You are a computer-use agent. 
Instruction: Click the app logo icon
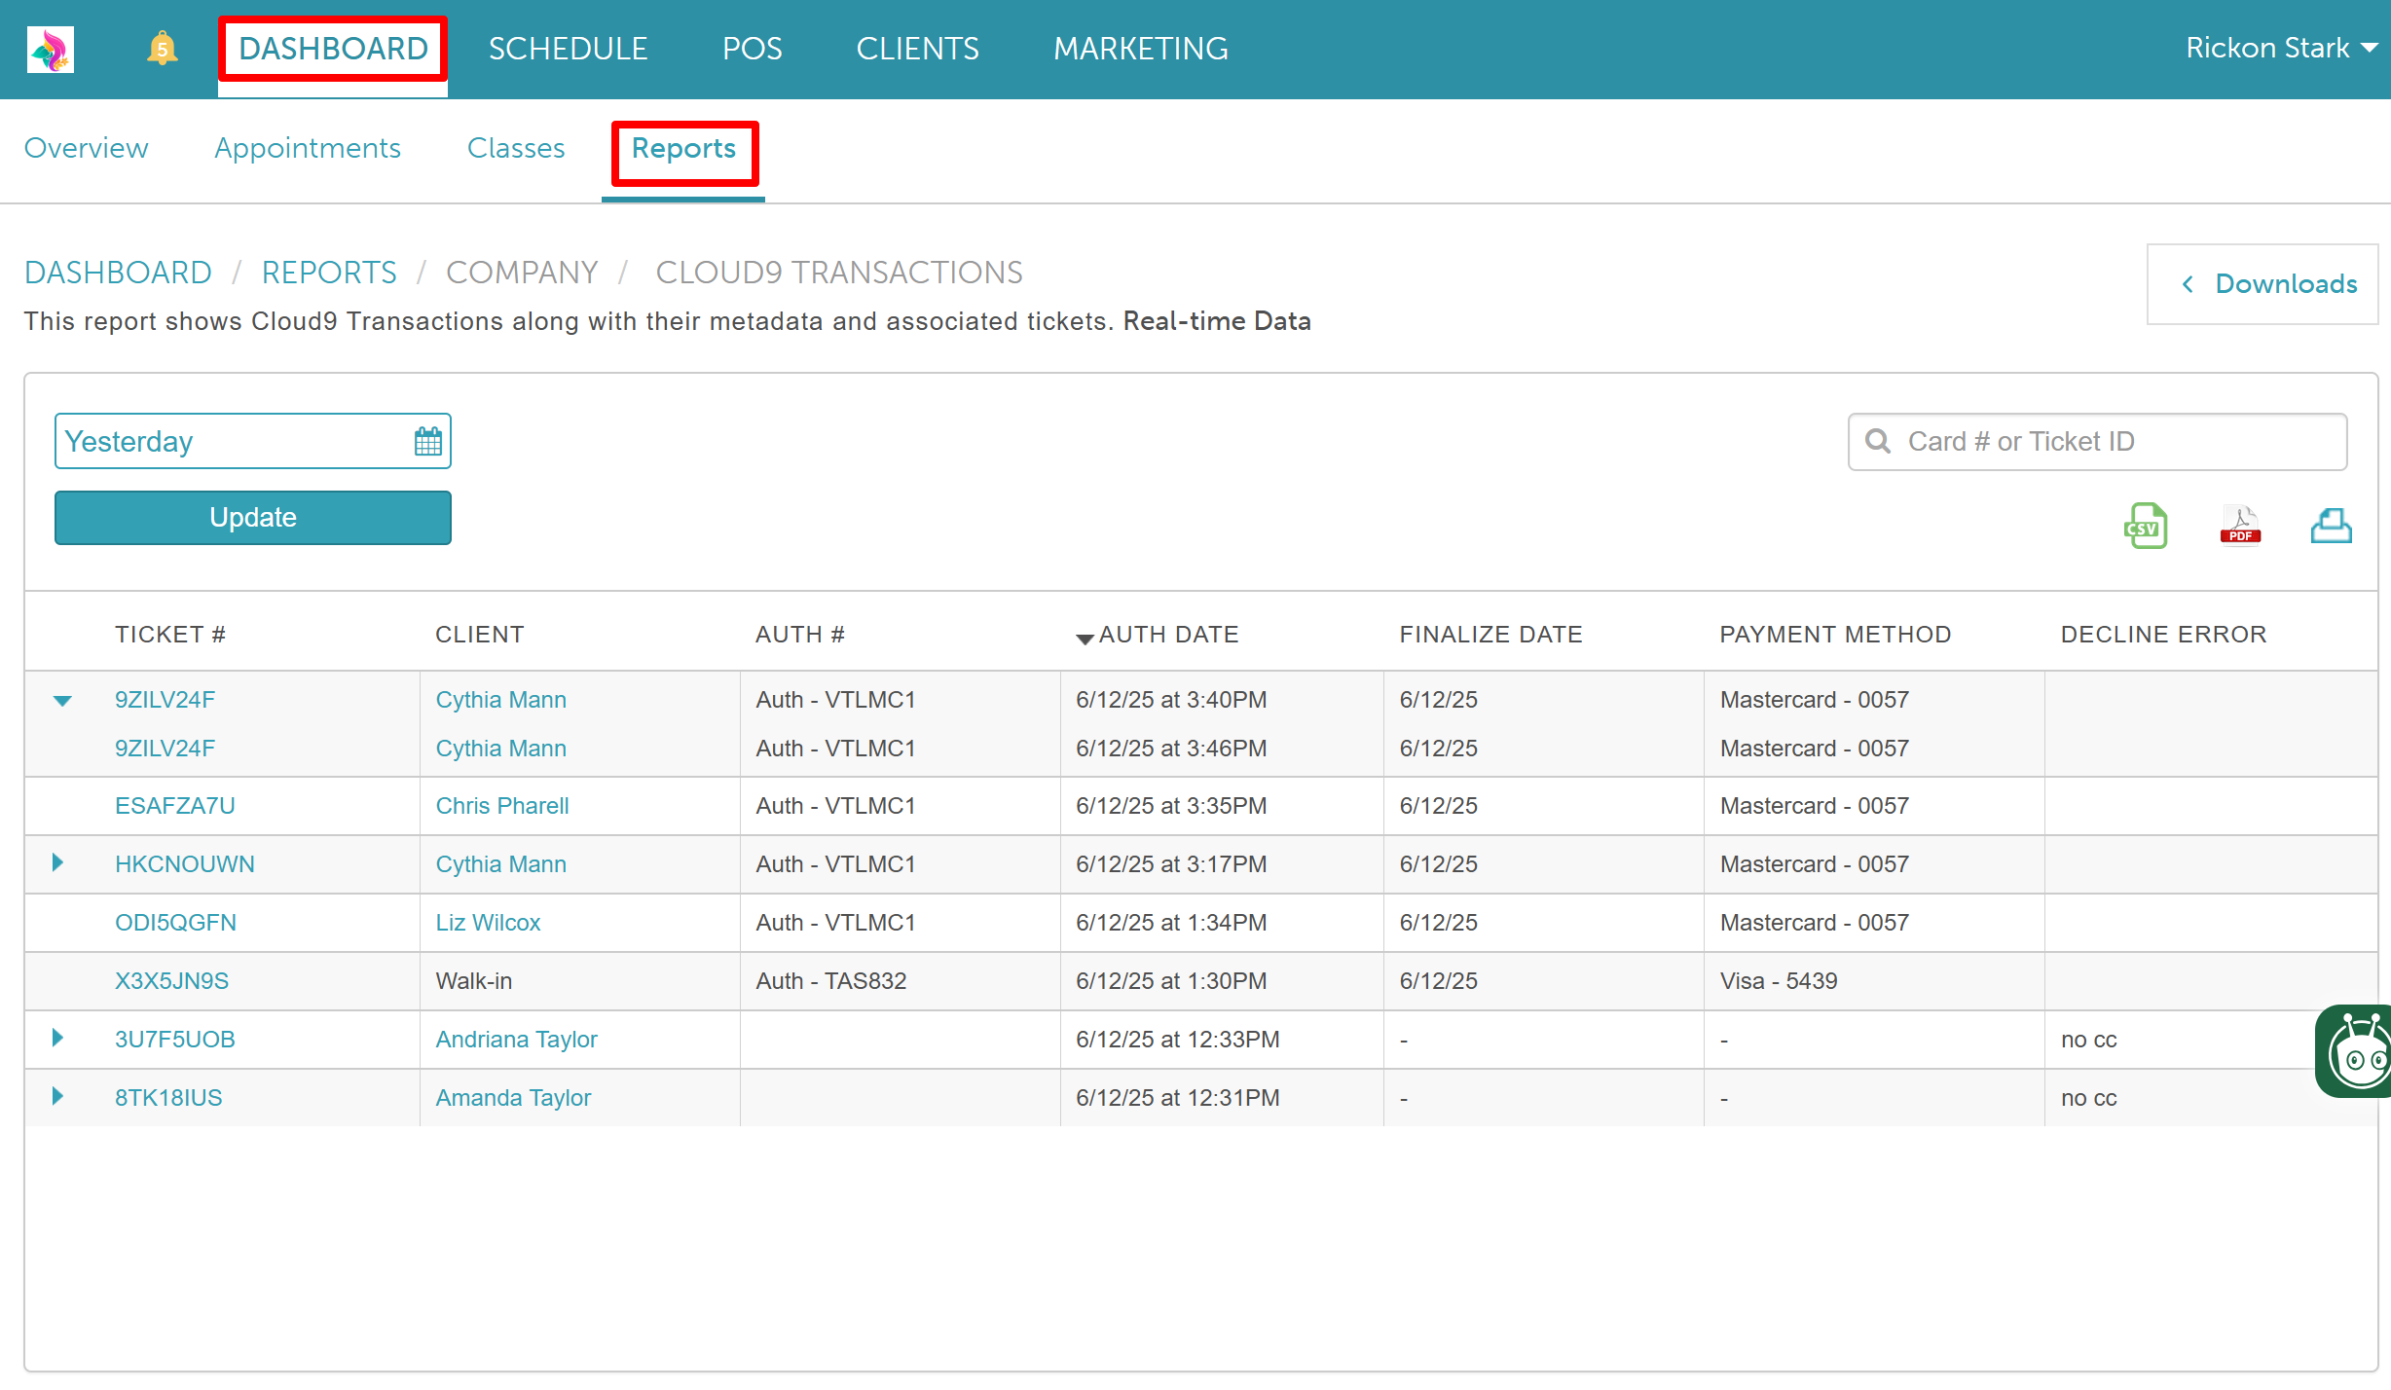click(51, 49)
